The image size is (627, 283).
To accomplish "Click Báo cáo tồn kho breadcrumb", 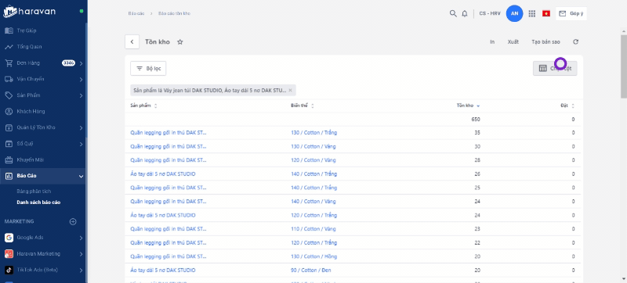I will coord(174,13).
